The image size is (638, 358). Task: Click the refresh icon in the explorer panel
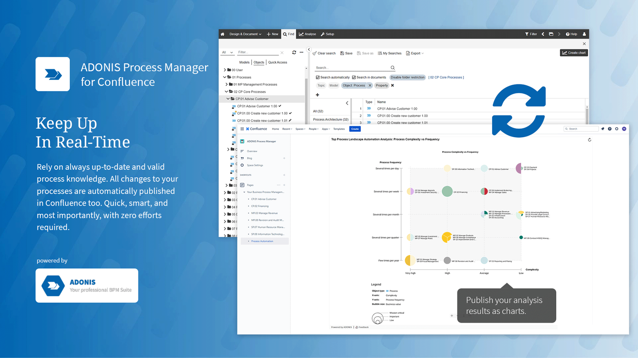(x=294, y=52)
